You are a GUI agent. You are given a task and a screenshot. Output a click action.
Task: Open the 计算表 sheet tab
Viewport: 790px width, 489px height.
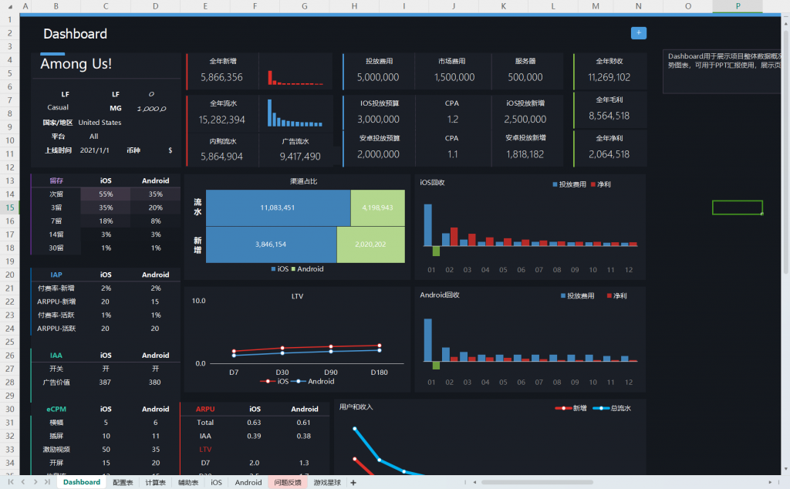pyautogui.click(x=155, y=483)
